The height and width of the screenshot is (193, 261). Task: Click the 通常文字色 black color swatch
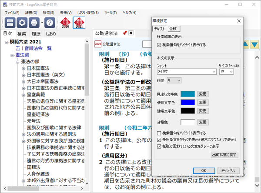(188, 111)
